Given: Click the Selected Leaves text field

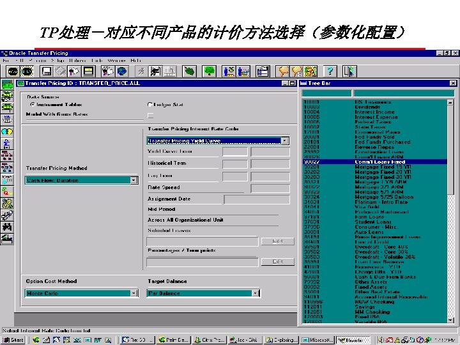Looking at the screenshot, I should point(202,241).
